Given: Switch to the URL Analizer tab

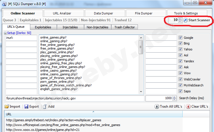Looking at the screenshot, I should pos(64,13).
